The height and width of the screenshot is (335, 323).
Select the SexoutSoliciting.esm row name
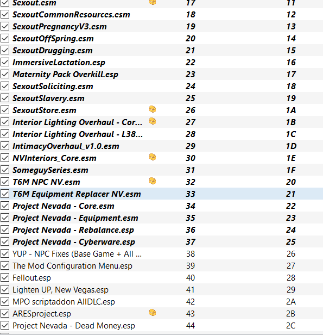[x=53, y=86]
